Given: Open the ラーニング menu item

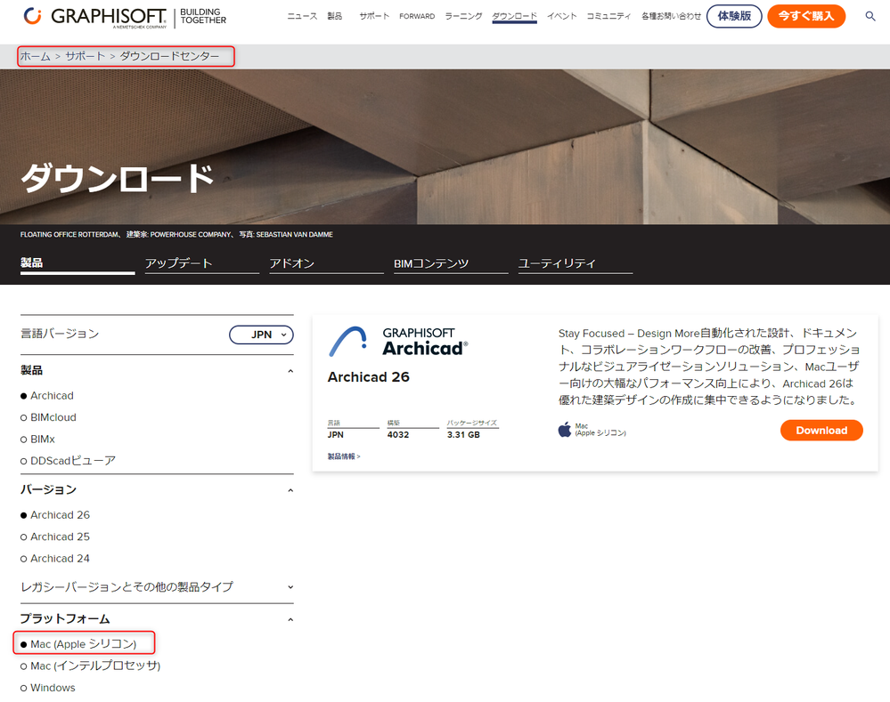Looking at the screenshot, I should coord(463,16).
